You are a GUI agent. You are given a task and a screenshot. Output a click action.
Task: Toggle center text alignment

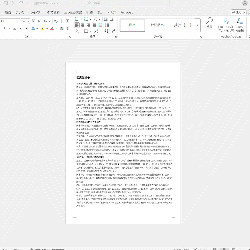click(83, 25)
